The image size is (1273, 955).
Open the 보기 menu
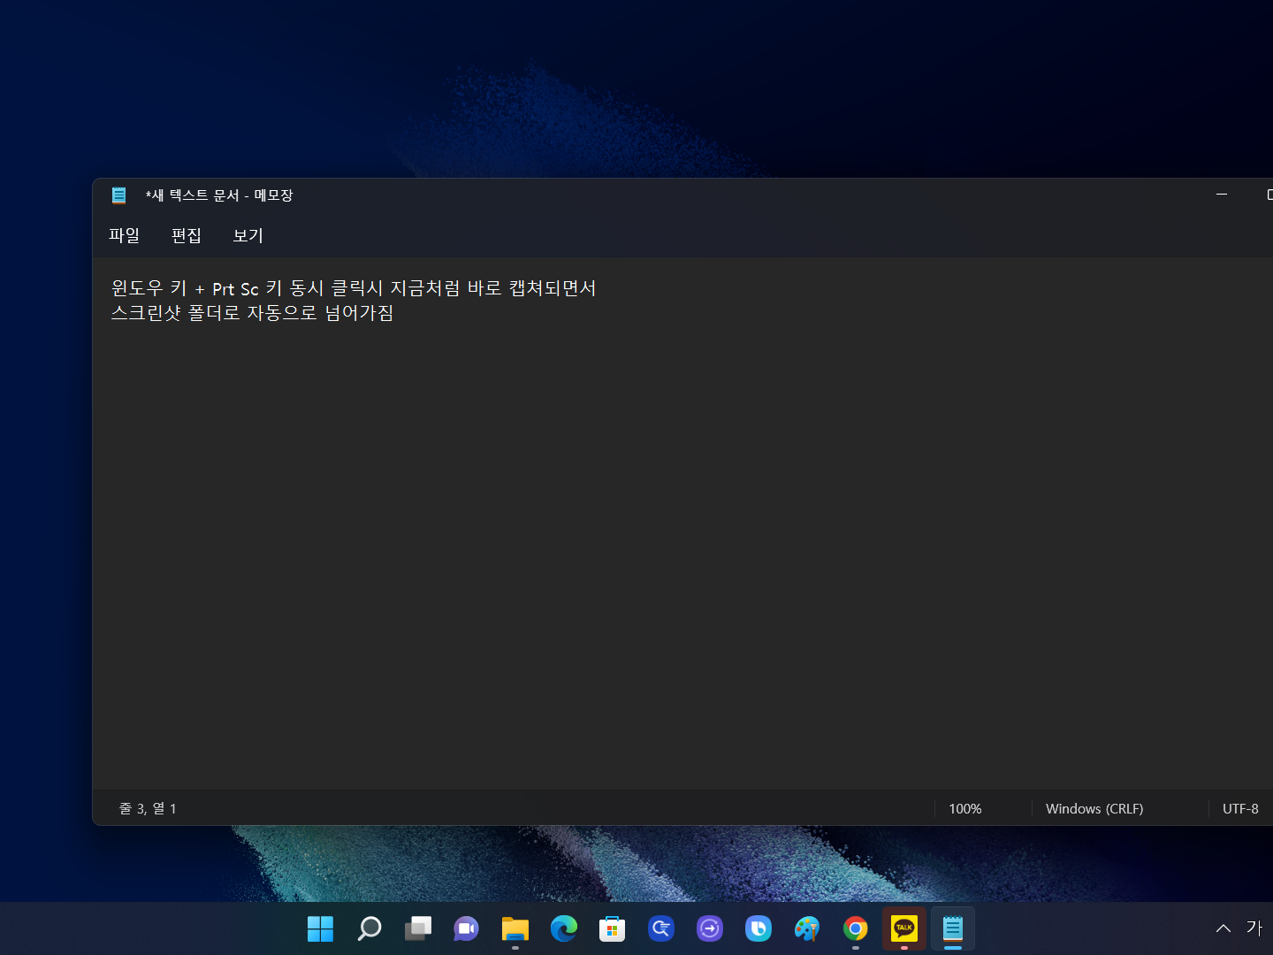point(247,235)
